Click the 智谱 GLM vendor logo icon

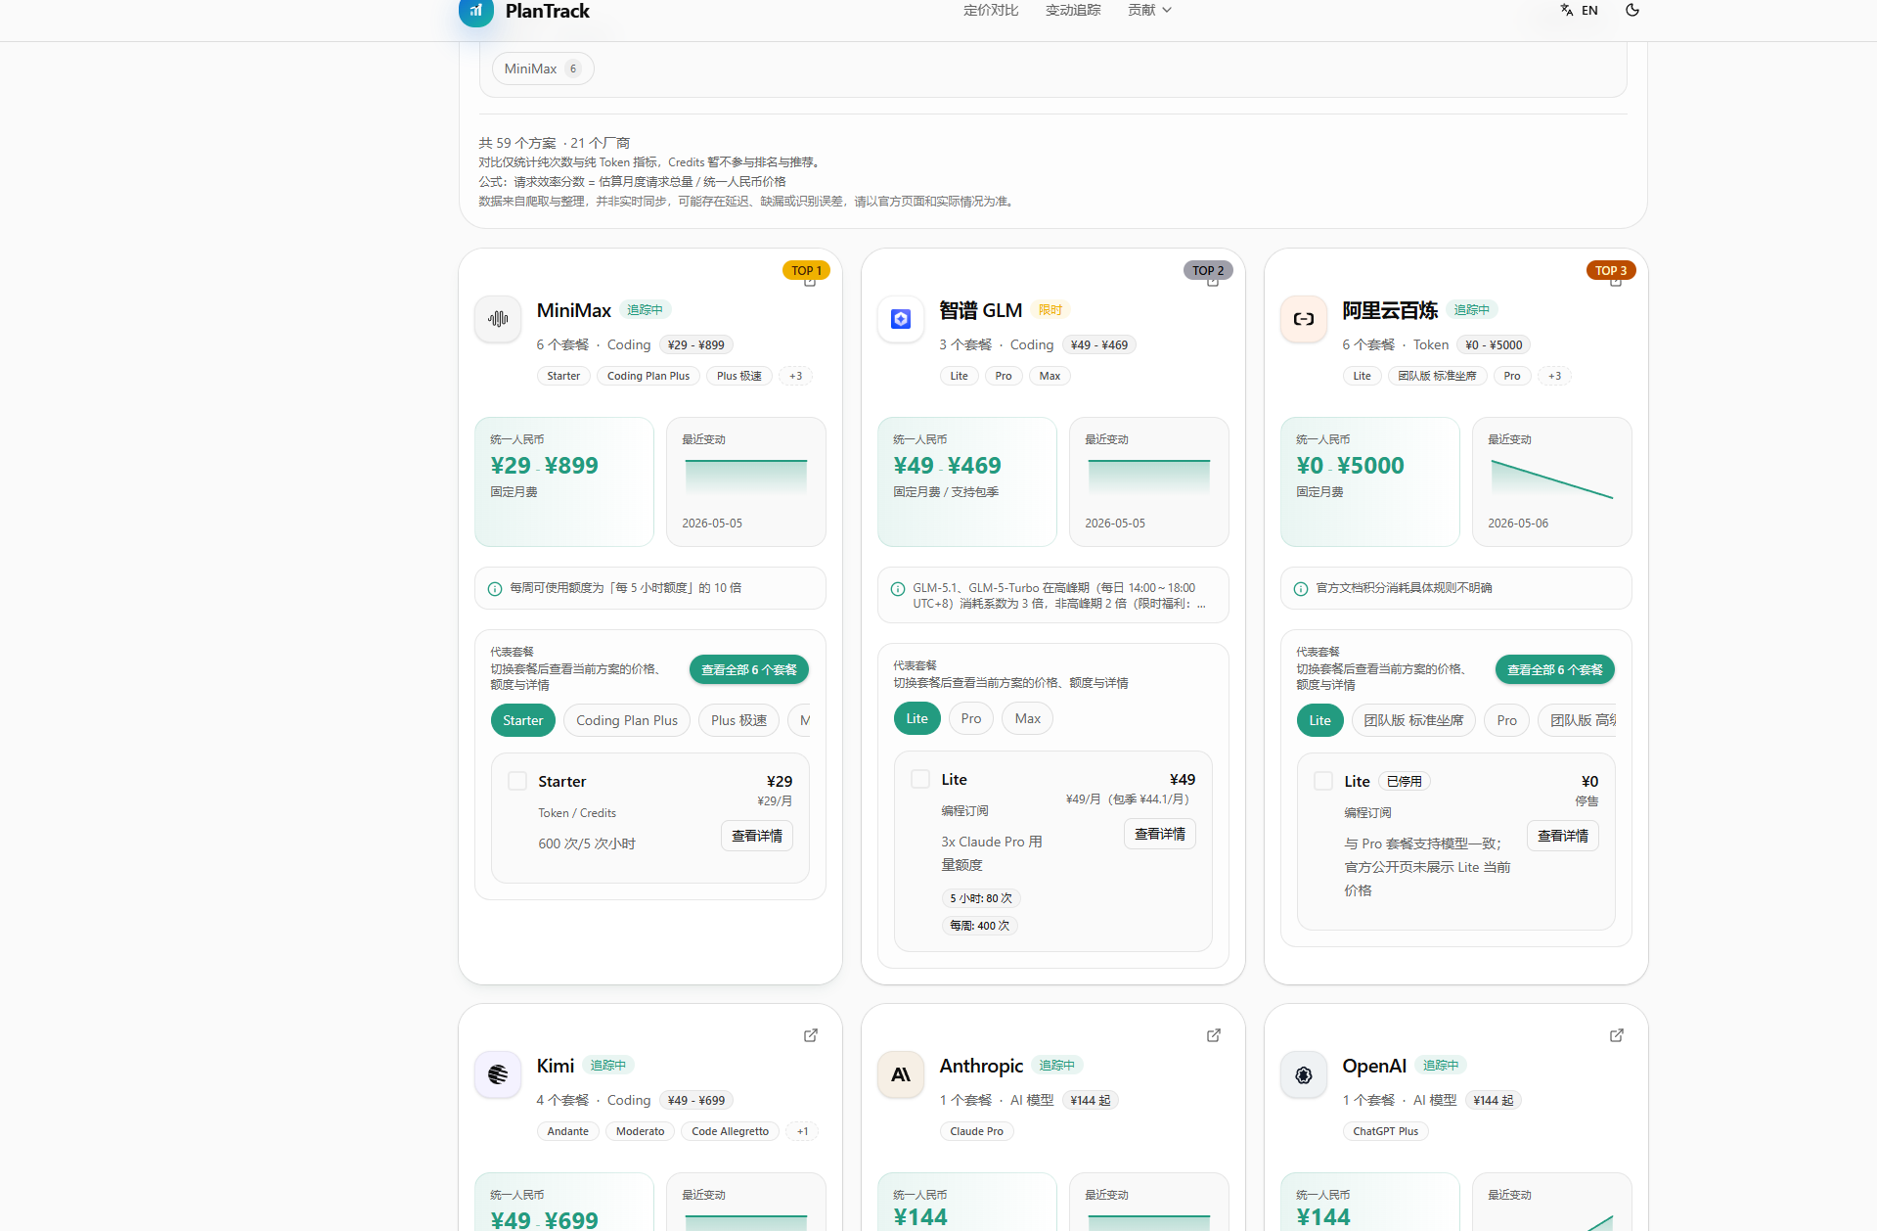coord(901,319)
